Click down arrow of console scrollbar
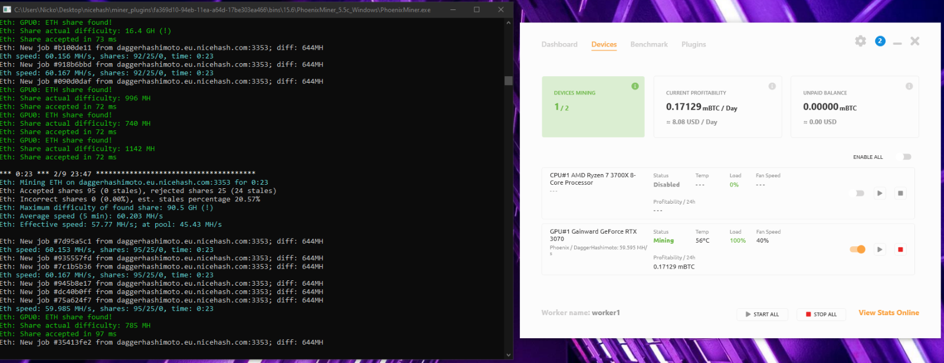The image size is (944, 363). coord(509,355)
